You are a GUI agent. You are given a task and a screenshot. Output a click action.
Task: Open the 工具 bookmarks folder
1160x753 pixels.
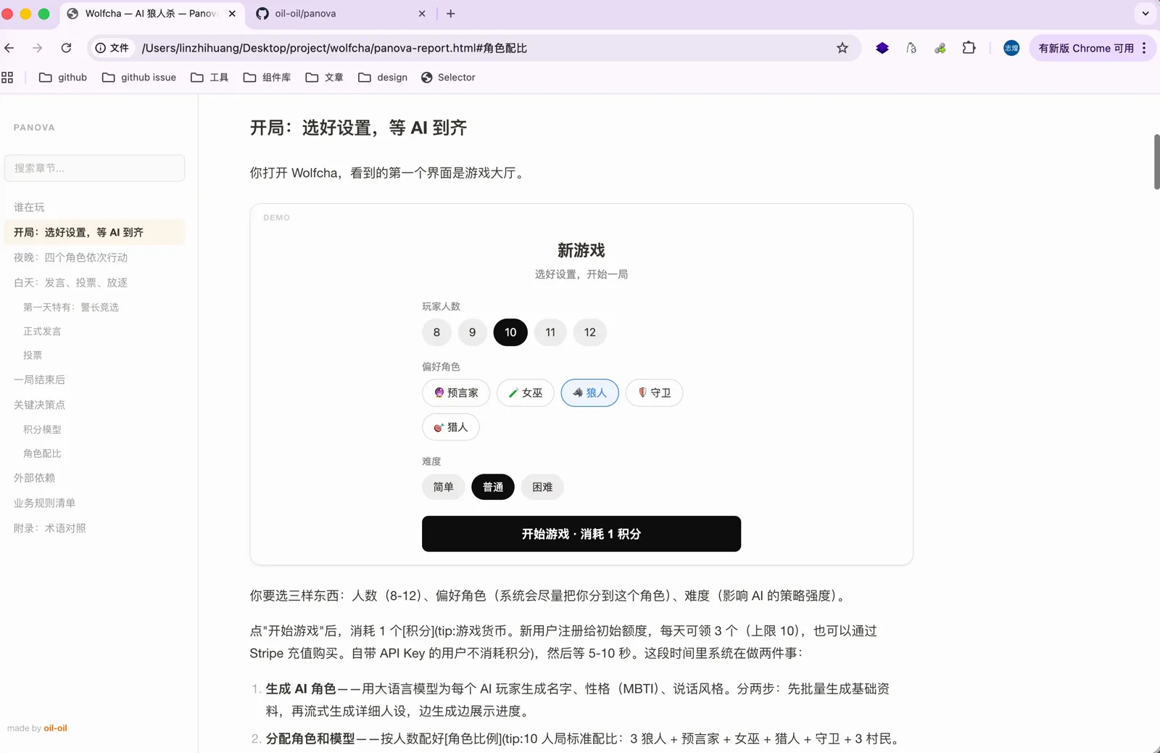[210, 78]
